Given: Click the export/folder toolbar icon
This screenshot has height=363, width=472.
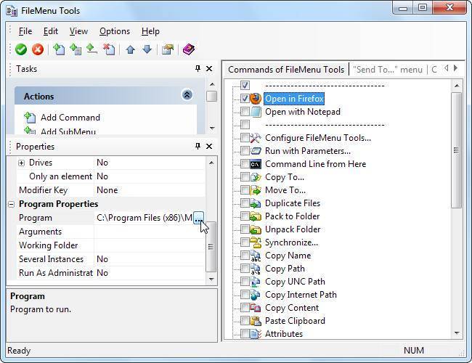Looking at the screenshot, I should point(168,49).
